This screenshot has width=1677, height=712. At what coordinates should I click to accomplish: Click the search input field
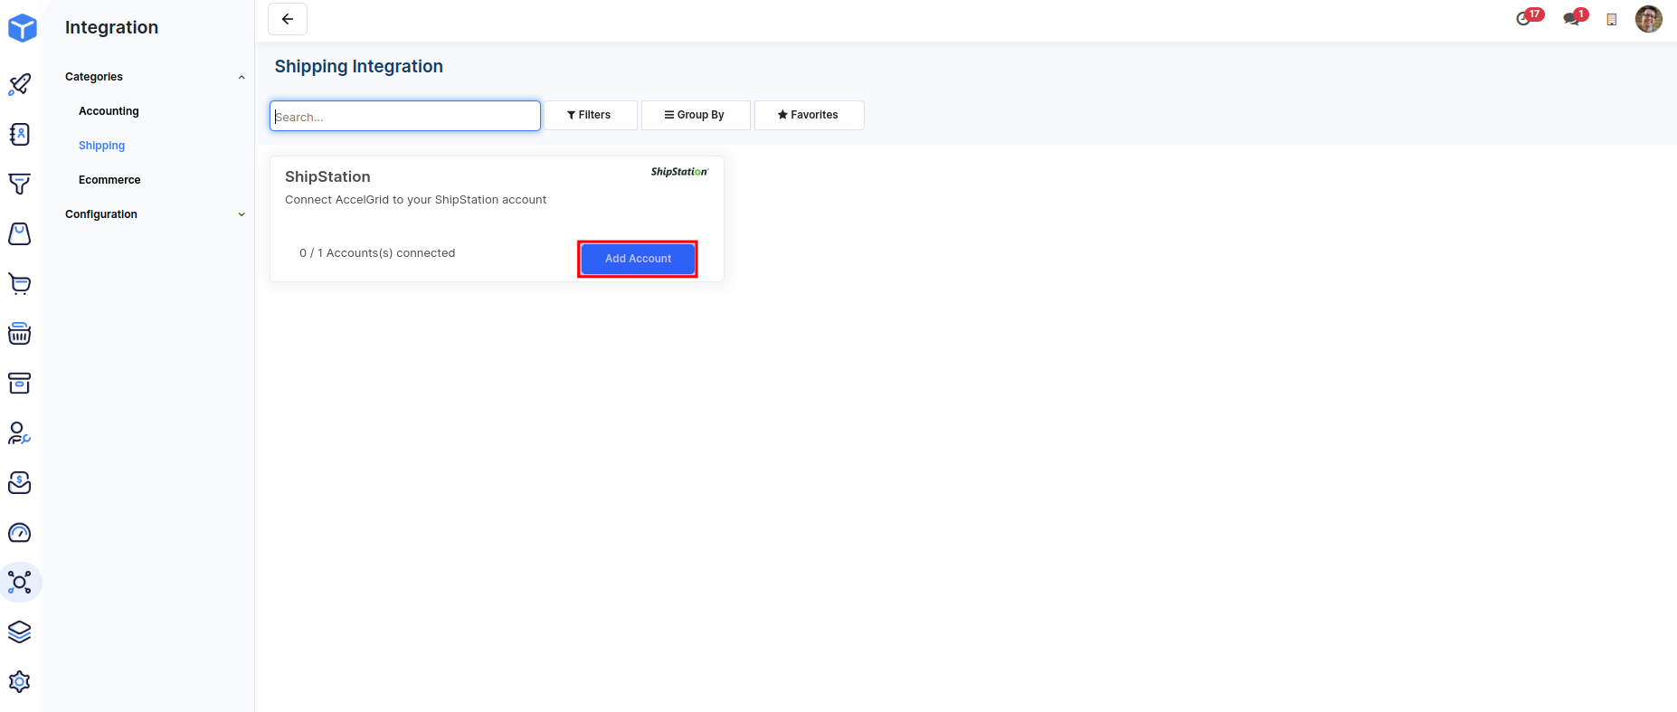point(405,116)
